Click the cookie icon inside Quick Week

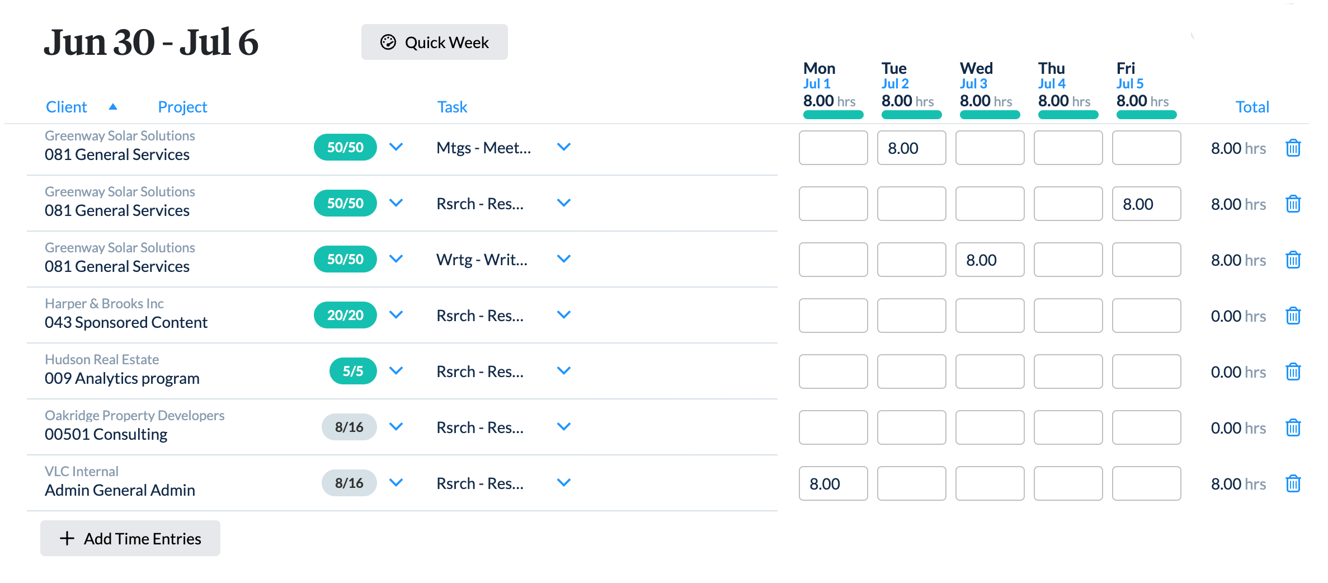pos(389,41)
